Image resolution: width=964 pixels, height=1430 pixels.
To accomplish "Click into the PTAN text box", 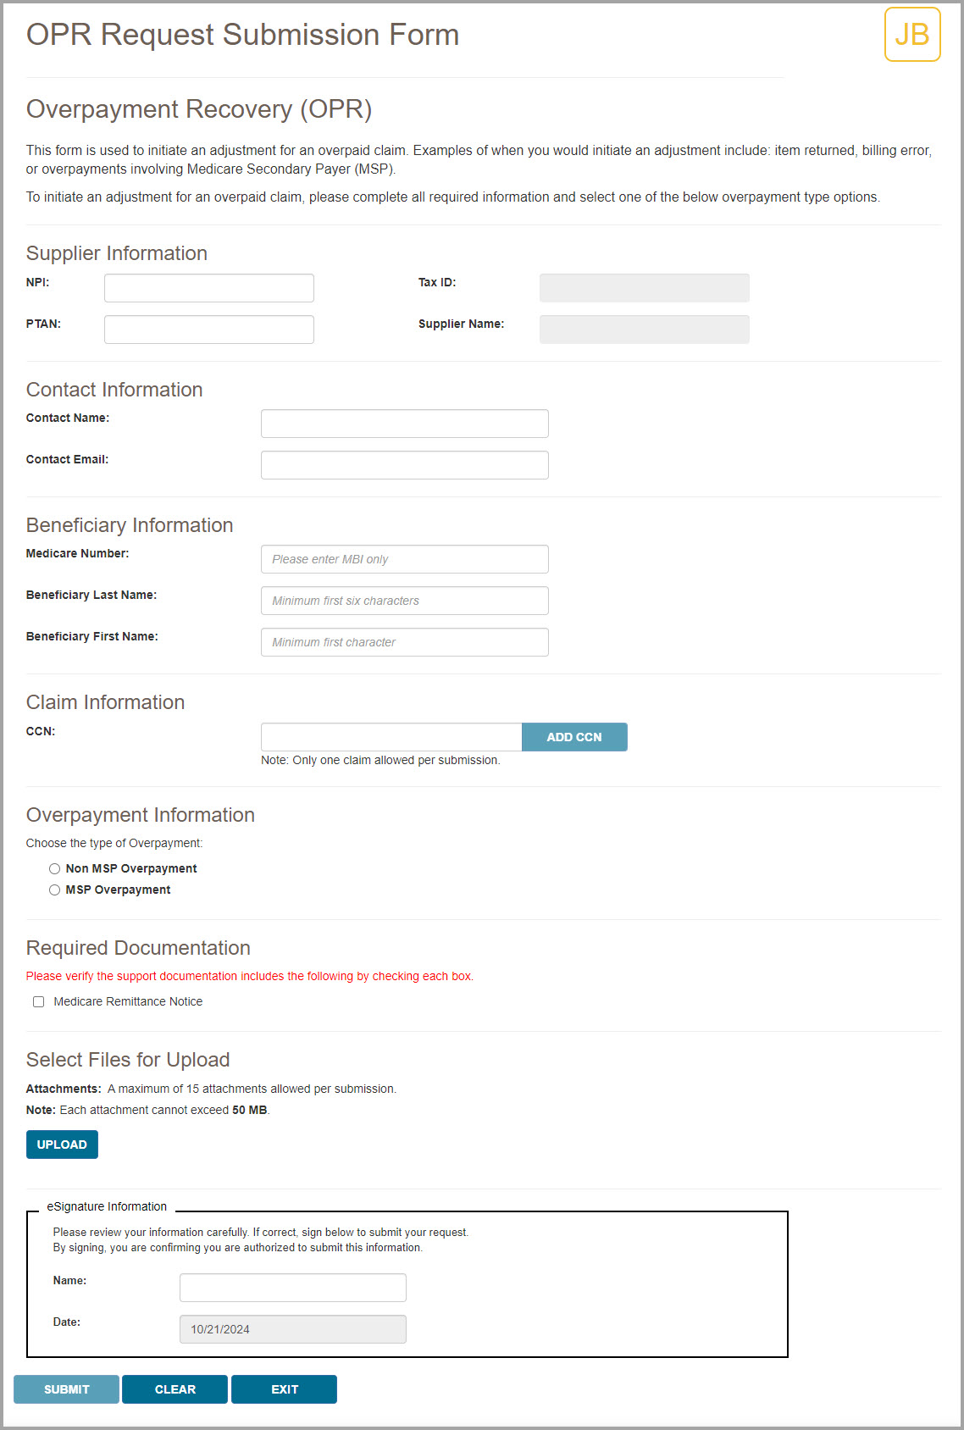I will click(209, 330).
